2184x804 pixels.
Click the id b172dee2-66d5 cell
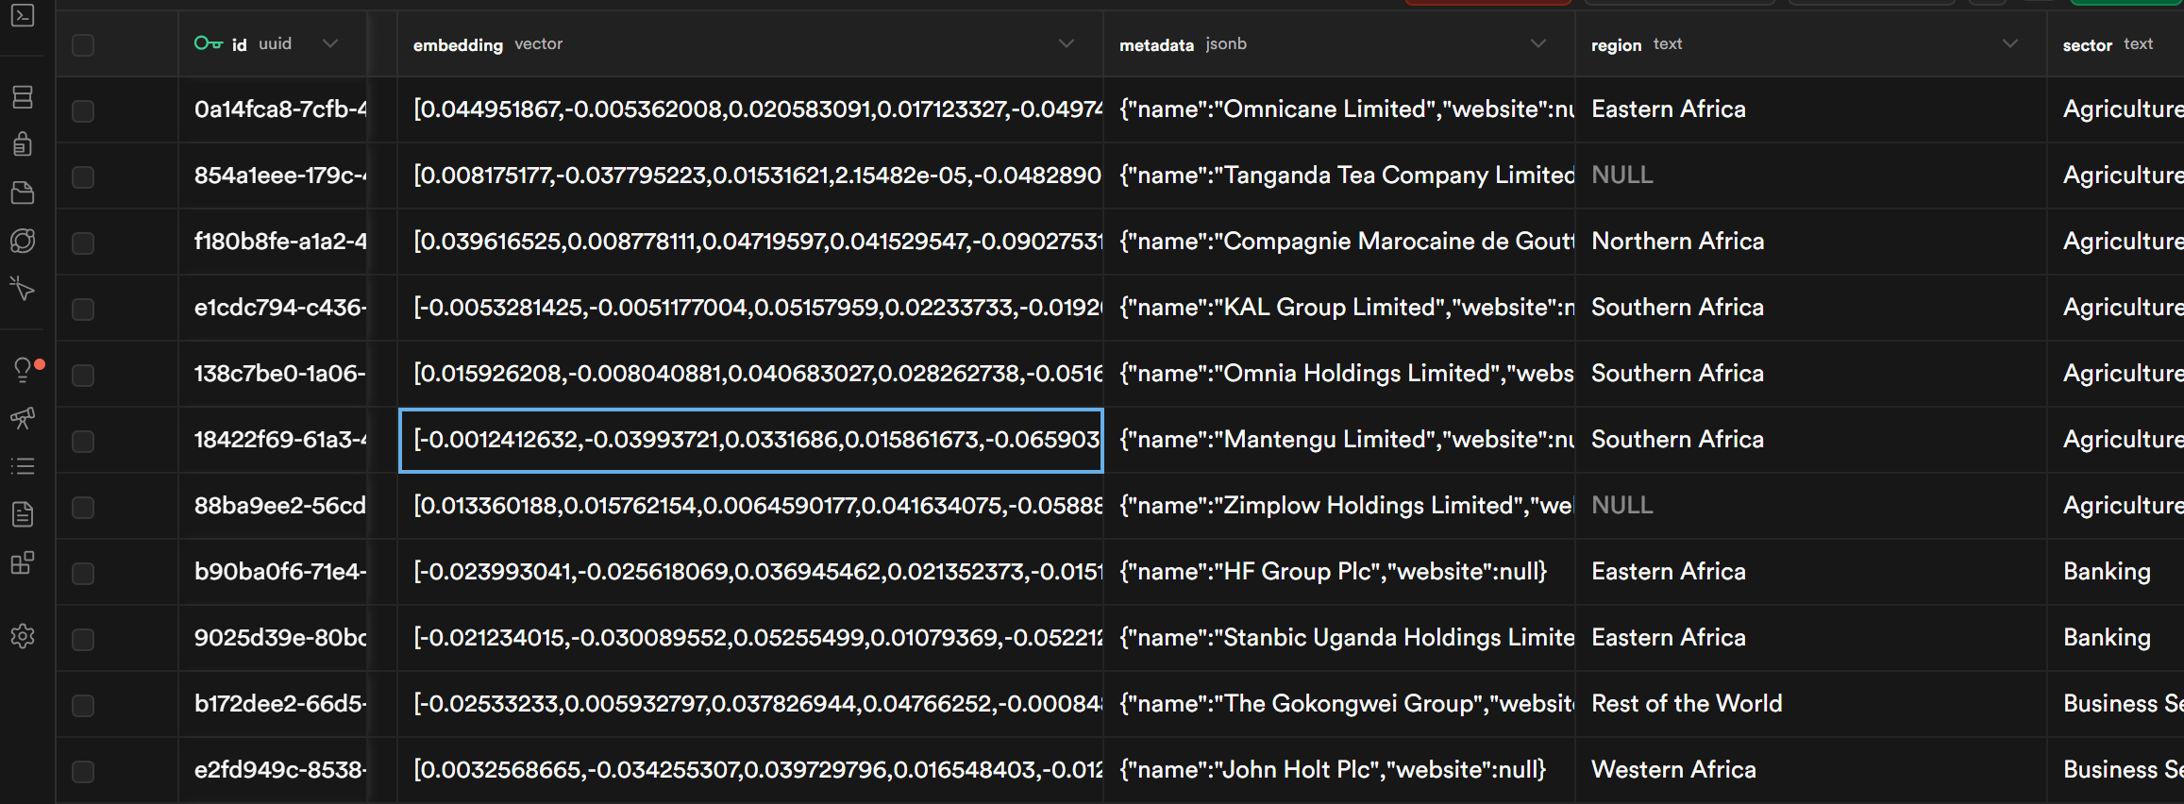tap(273, 704)
